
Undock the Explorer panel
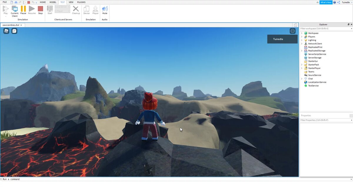click(349, 24)
